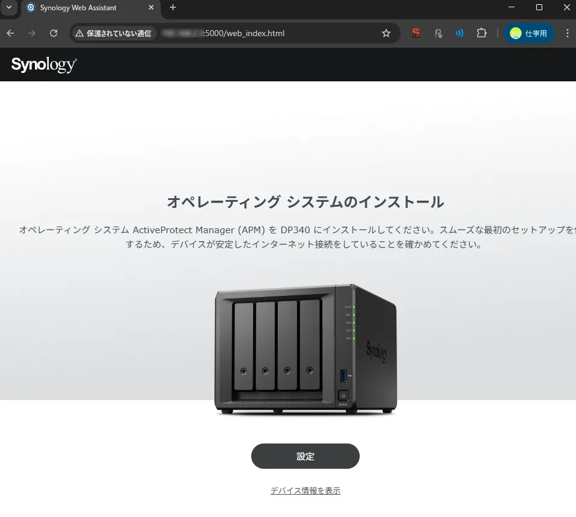Open the red SEO extension icon
576x517 pixels.
point(416,33)
